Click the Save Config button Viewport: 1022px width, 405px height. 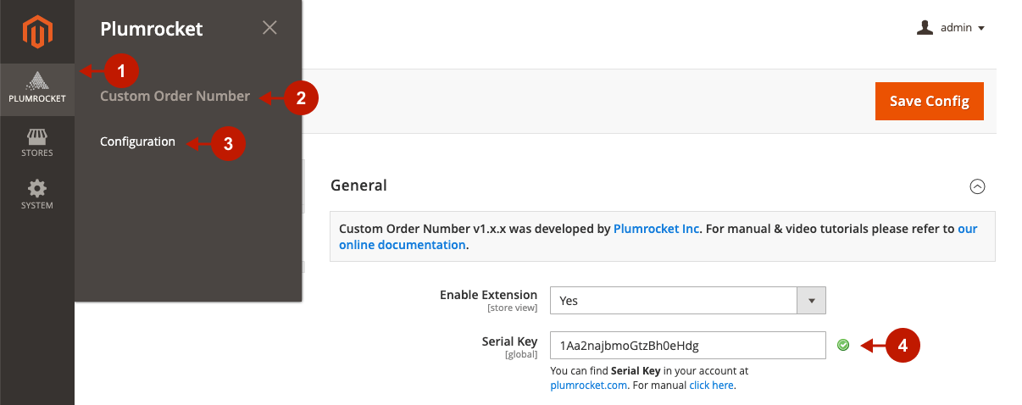[930, 101]
